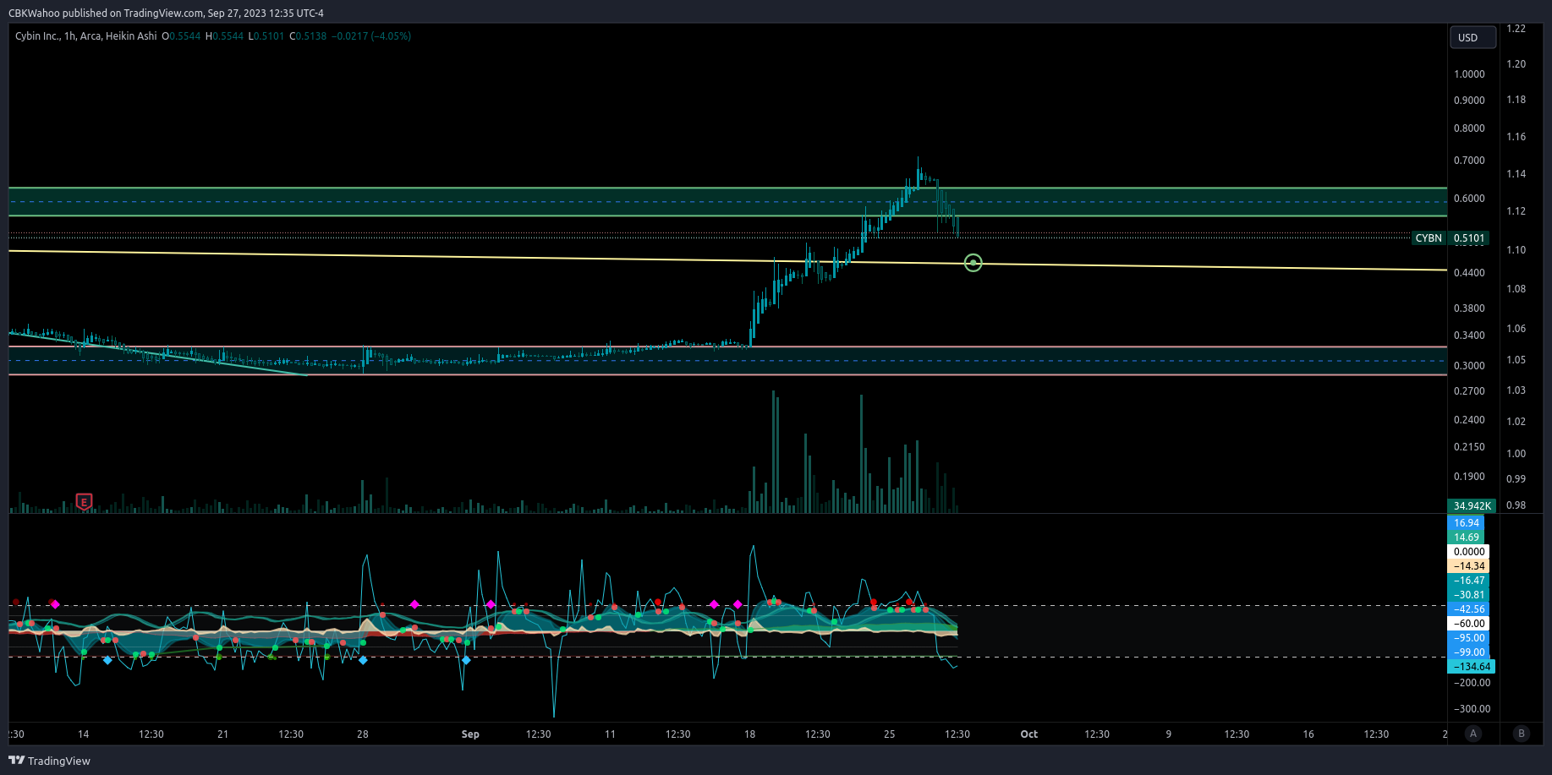Click the −200.00 indicator axis label
1552x775 pixels.
pos(1472,683)
